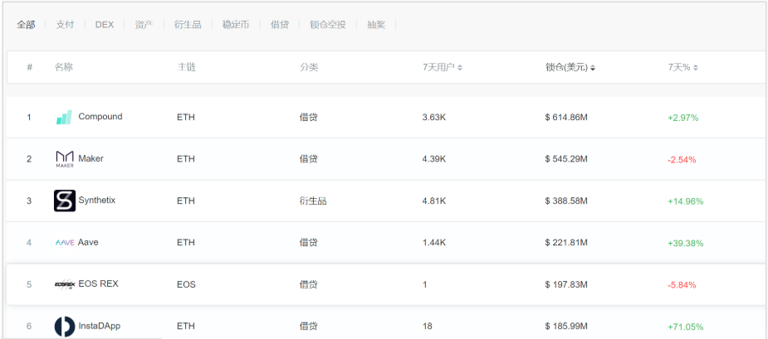Screen dimensions: 768x339
Task: Sort by 7天用户 column arrows
Action: click(460, 68)
